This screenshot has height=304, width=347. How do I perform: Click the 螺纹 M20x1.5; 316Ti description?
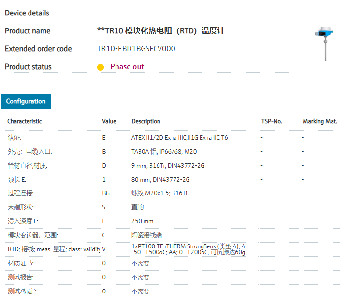(x=159, y=193)
